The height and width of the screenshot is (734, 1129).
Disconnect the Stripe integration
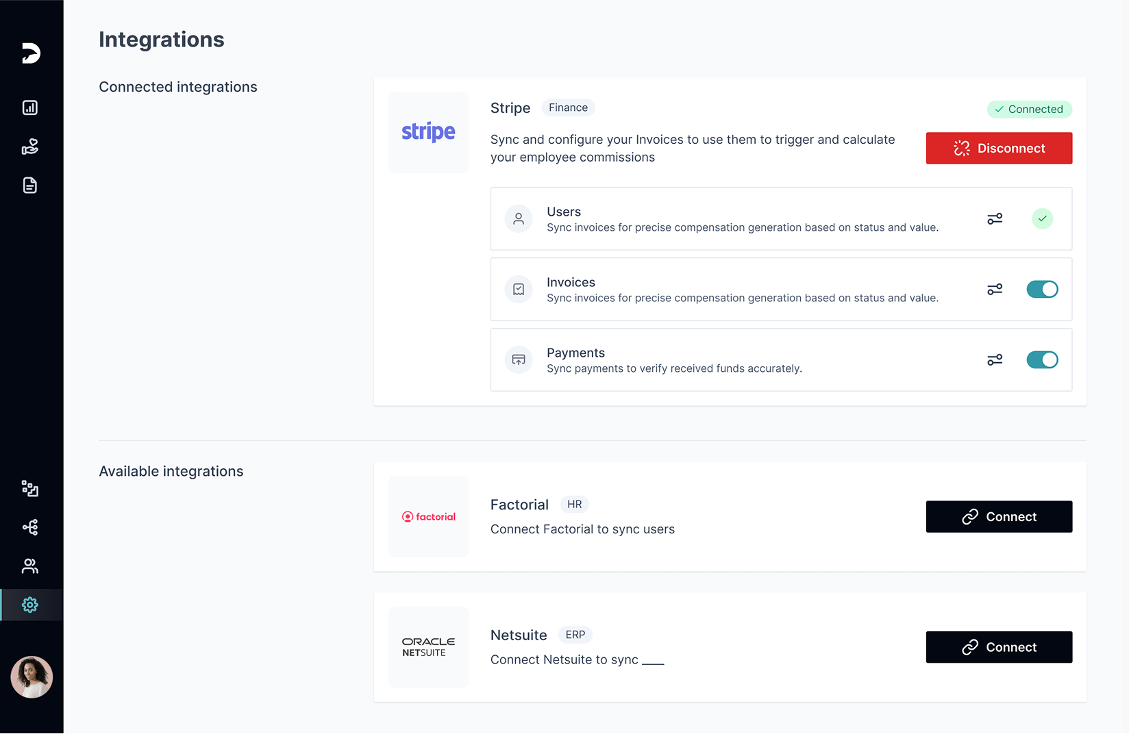[999, 148]
